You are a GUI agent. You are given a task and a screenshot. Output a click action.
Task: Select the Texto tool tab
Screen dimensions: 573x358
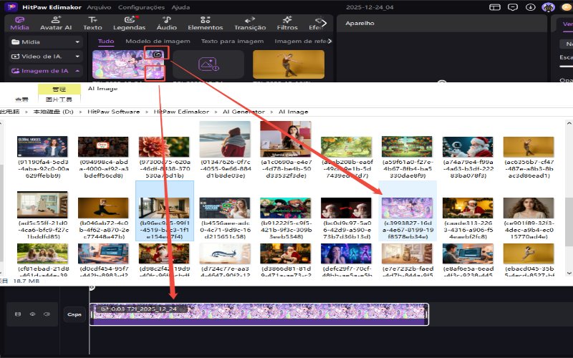click(92, 23)
